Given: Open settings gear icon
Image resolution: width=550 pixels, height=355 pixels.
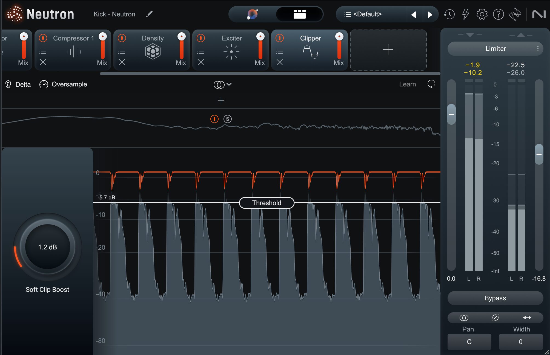Looking at the screenshot, I should 482,14.
